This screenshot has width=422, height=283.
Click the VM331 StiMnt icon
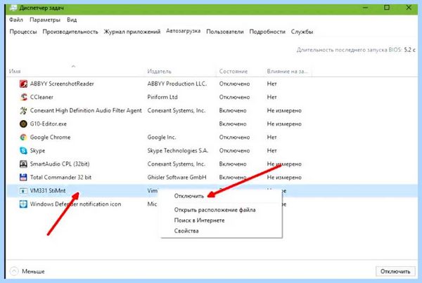[23, 191]
